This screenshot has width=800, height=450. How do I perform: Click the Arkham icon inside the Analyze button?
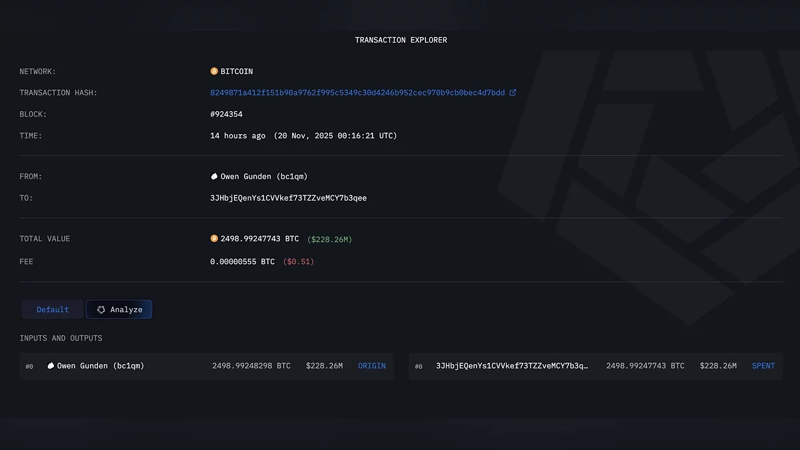pos(101,309)
